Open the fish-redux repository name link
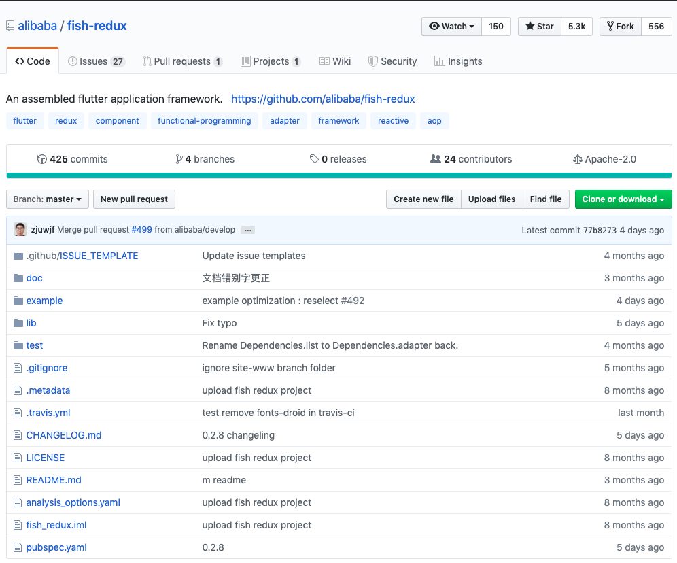The height and width of the screenshot is (563, 677). pos(97,26)
